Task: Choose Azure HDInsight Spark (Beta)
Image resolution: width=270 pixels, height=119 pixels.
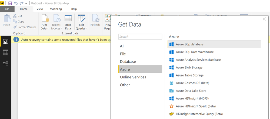Action: coord(195,106)
